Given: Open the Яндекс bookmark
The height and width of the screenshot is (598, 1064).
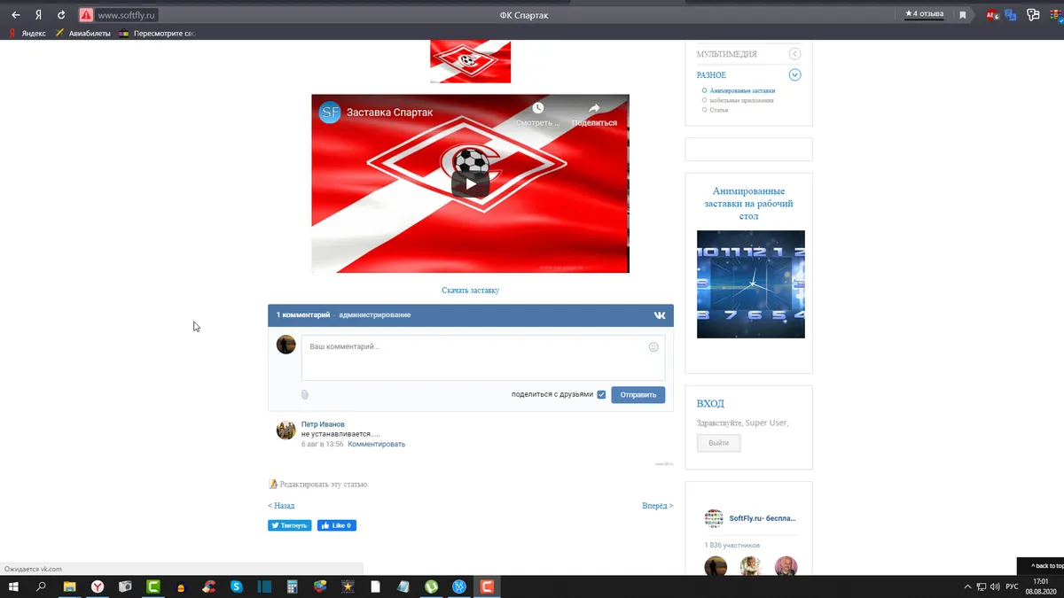Looking at the screenshot, I should (27, 34).
